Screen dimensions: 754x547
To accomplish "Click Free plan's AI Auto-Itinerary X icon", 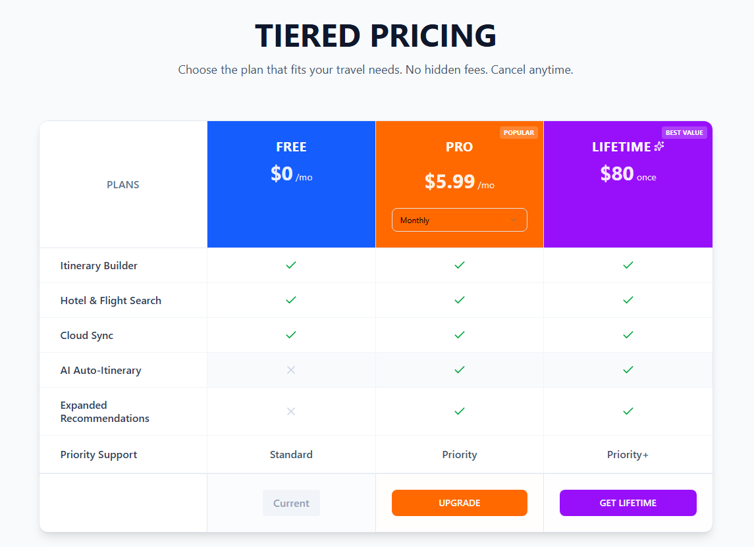I will point(291,370).
